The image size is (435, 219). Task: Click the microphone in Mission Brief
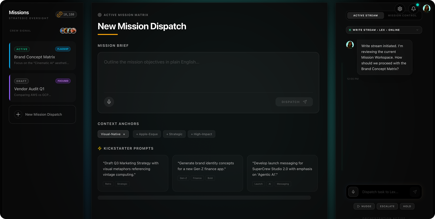109,102
